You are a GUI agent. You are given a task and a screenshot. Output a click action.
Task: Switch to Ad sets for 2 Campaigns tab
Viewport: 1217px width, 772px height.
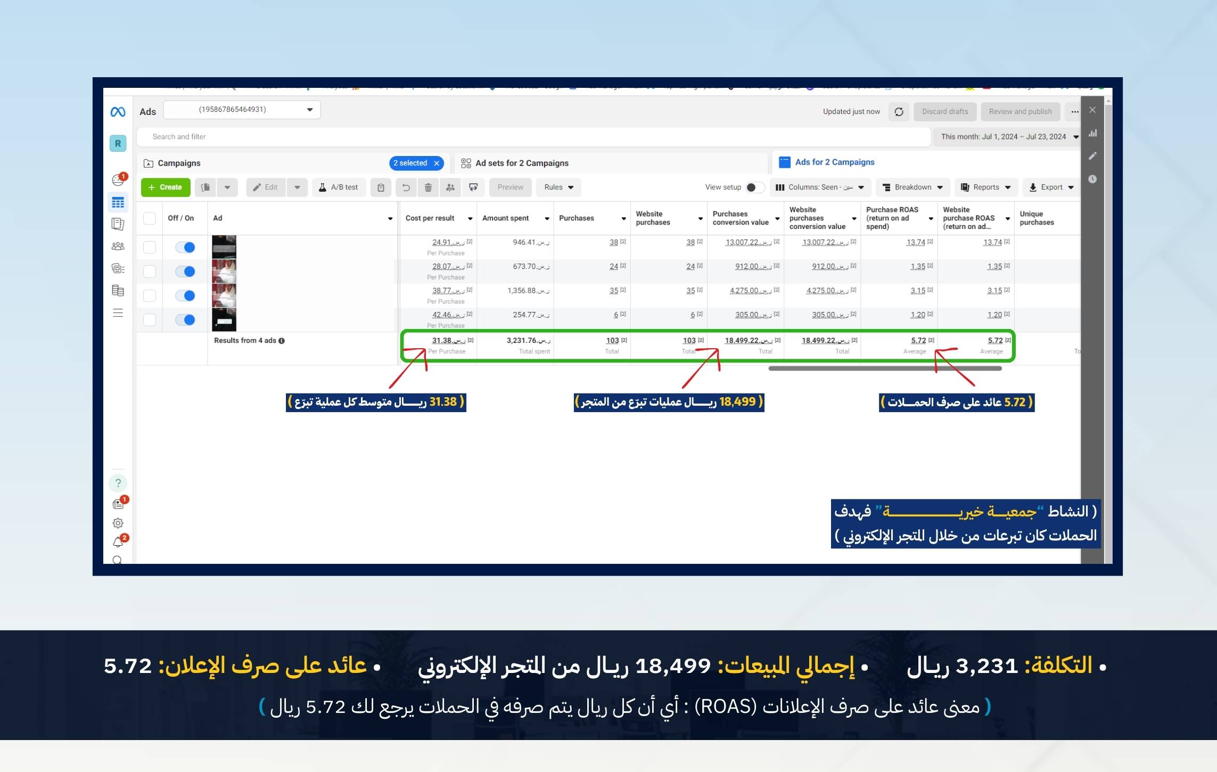click(521, 163)
